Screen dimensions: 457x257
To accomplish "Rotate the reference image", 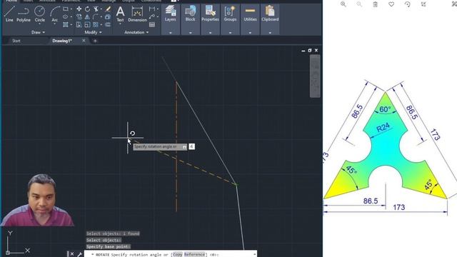I will [408, 4].
